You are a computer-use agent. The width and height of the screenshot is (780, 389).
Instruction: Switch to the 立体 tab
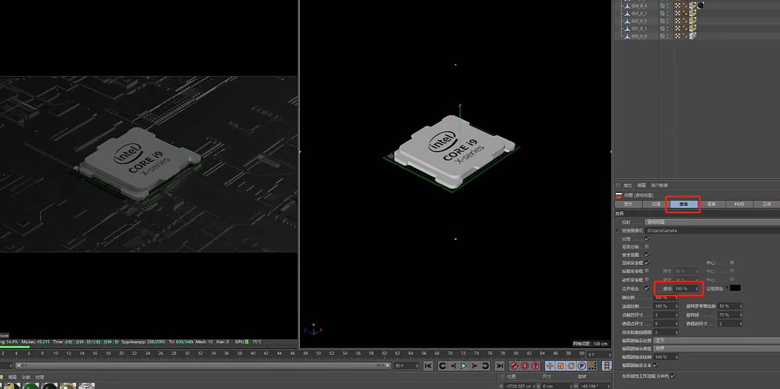767,204
